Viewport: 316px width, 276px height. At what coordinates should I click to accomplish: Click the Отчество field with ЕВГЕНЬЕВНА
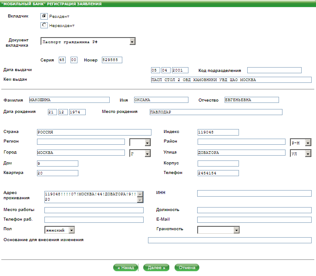click(x=252, y=100)
